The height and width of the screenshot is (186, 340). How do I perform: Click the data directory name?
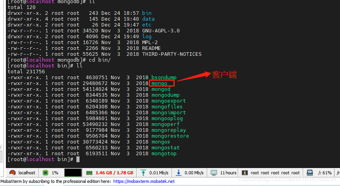coord(148,19)
